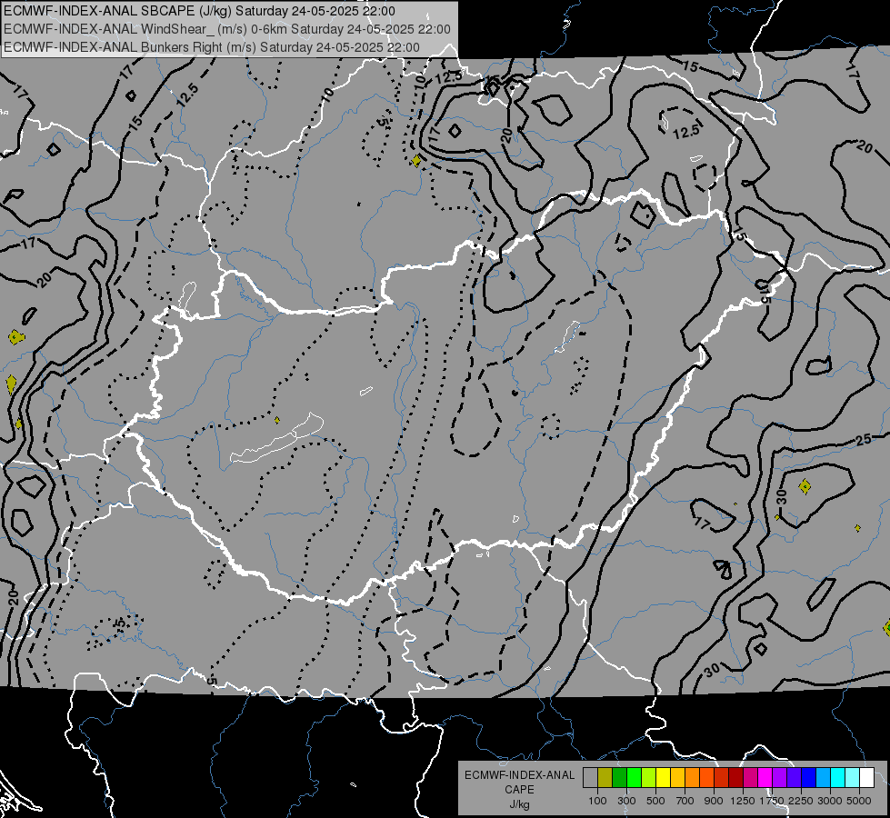Click the legend value 2250
This screenshot has width=890, height=818.
[x=801, y=801]
